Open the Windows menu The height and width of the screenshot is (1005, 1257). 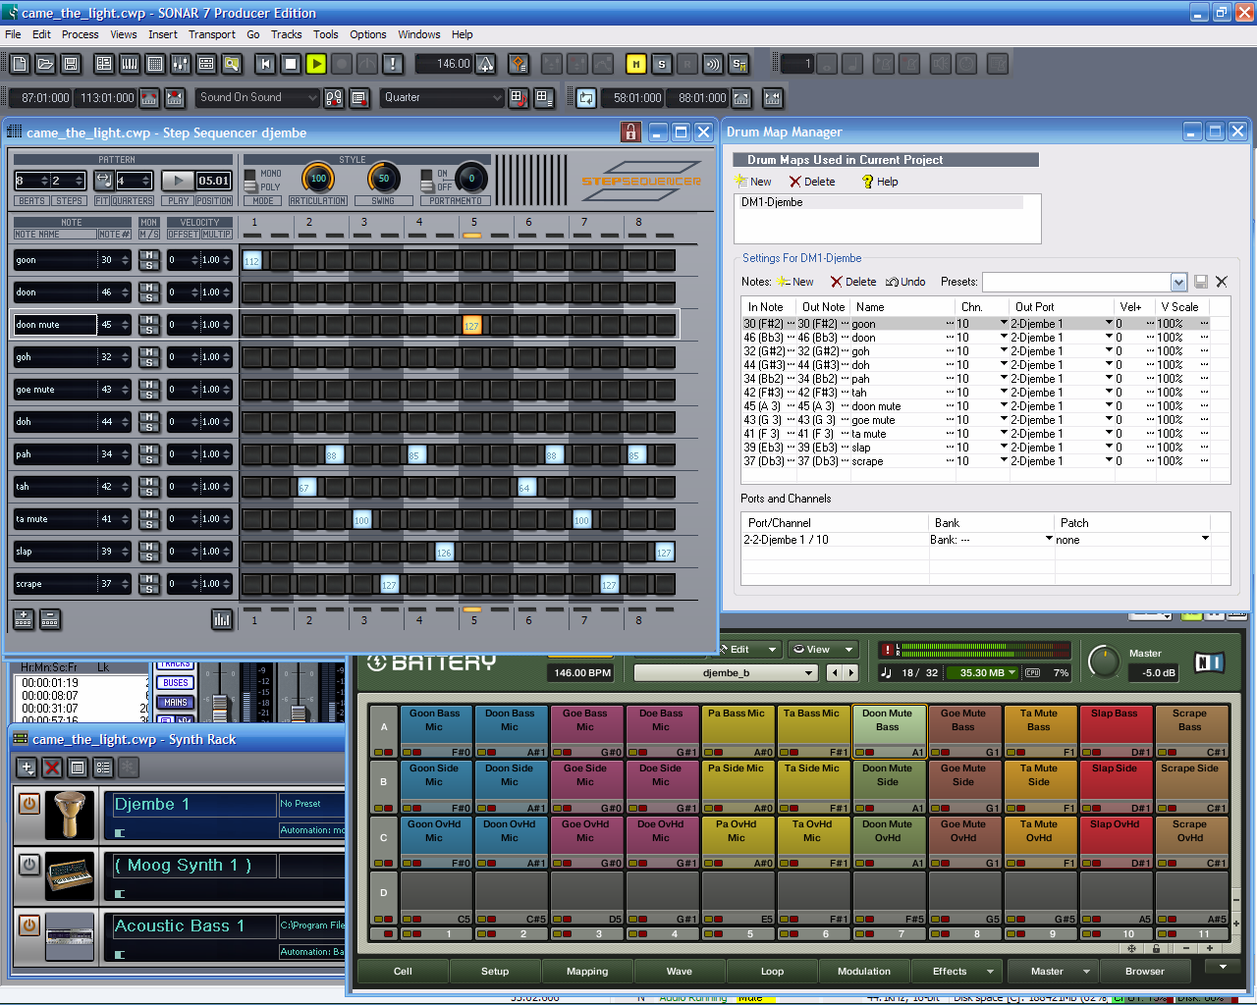tap(419, 34)
